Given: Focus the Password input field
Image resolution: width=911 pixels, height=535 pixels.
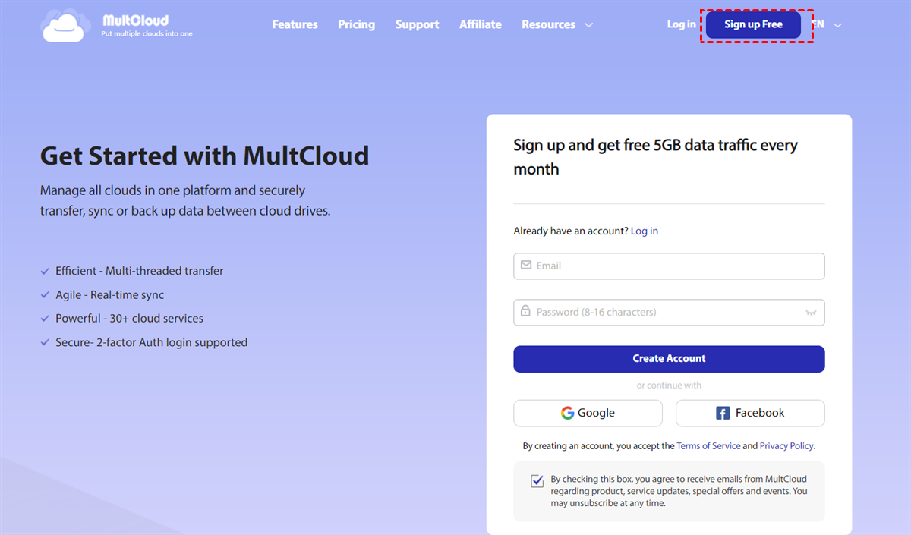Looking at the screenshot, I should tap(669, 312).
